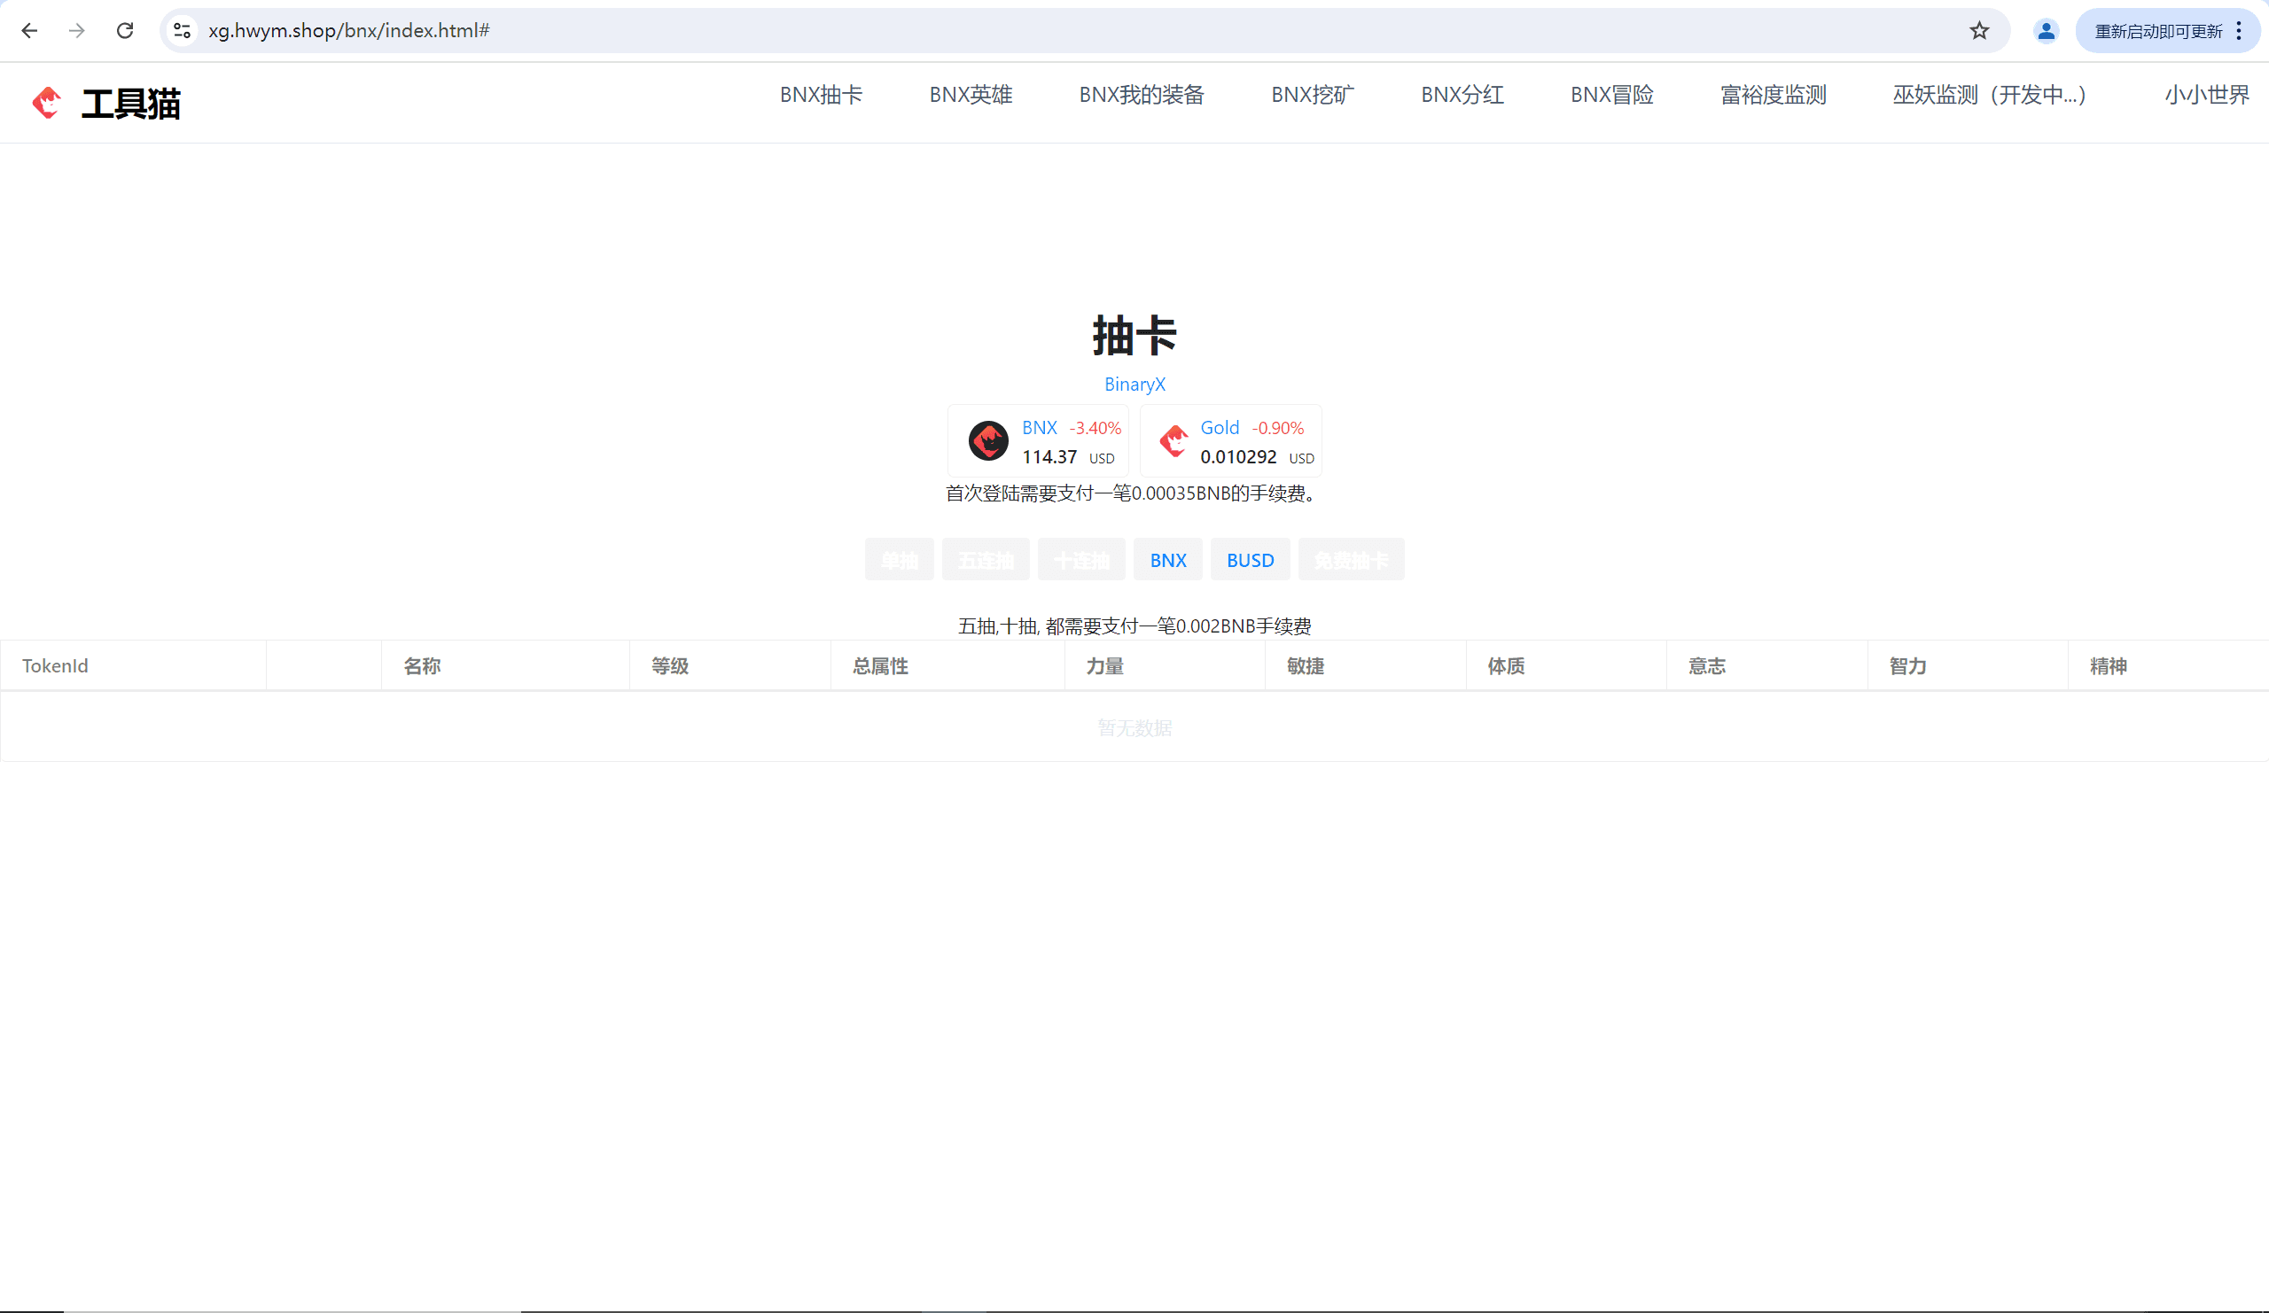Click the Gold token icon
The height and width of the screenshot is (1313, 2269).
pyautogui.click(x=1174, y=441)
